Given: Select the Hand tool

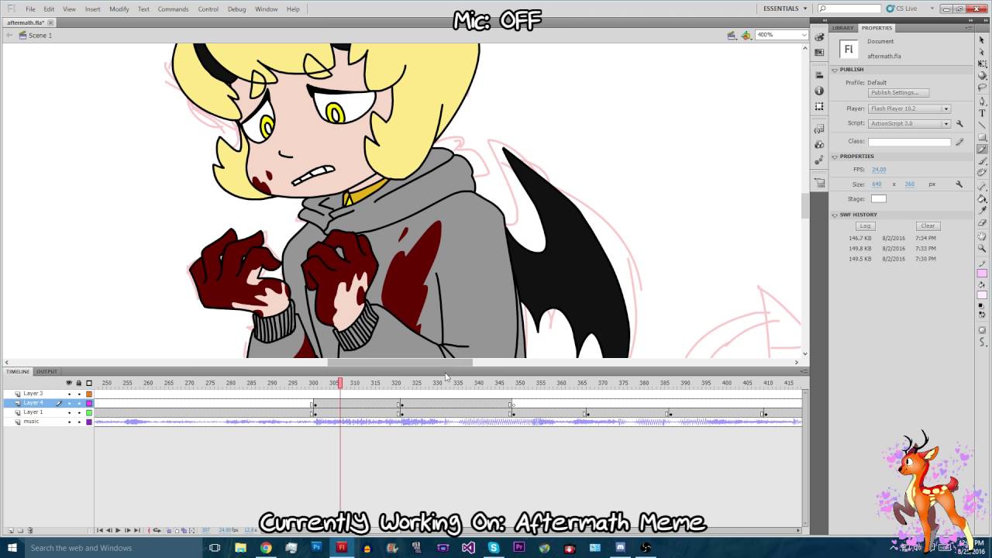Looking at the screenshot, I should click(x=982, y=236).
